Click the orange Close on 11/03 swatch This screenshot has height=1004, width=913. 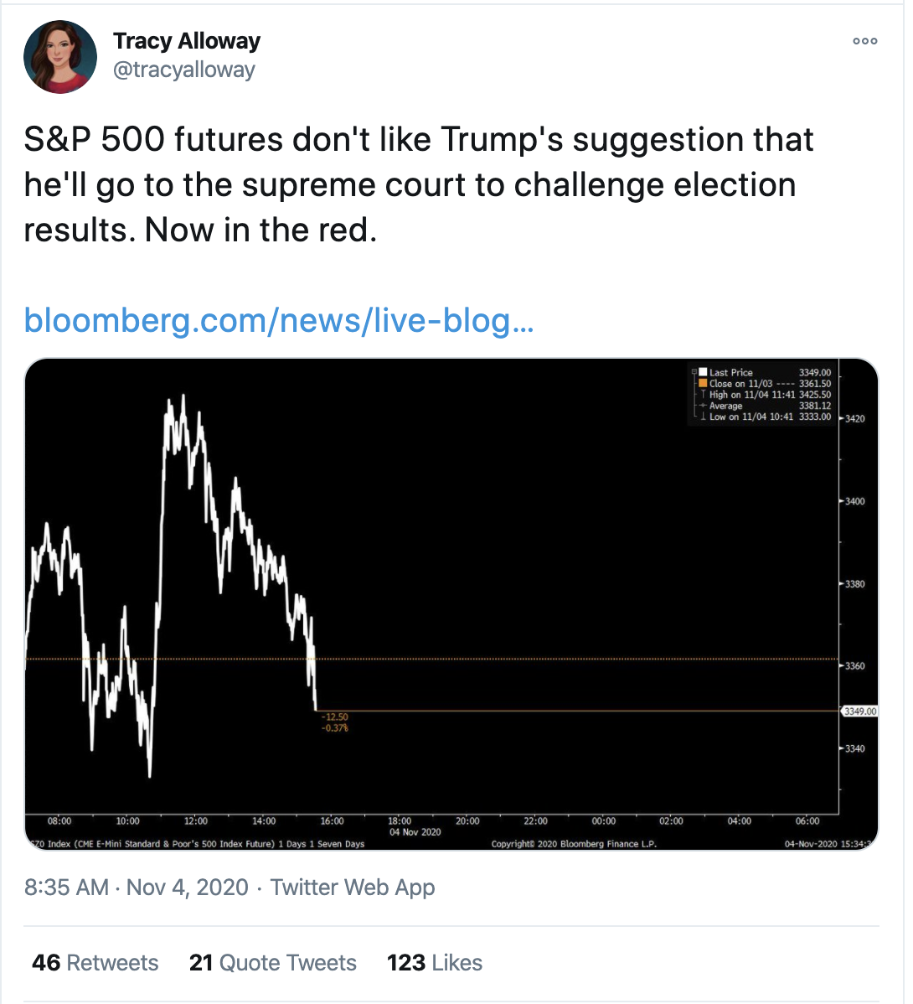(x=703, y=383)
